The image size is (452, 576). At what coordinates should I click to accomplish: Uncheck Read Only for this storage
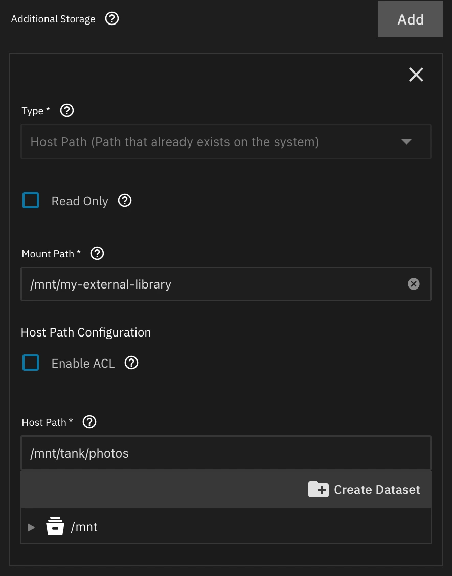point(31,200)
